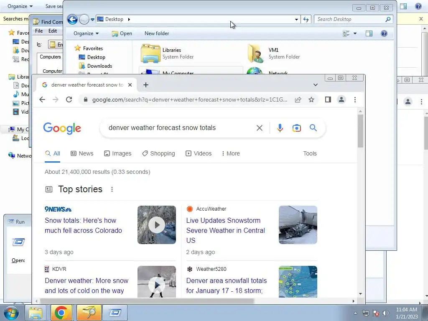The width and height of the screenshot is (428, 321).
Task: Click the Google logo
Action: [x=62, y=128]
